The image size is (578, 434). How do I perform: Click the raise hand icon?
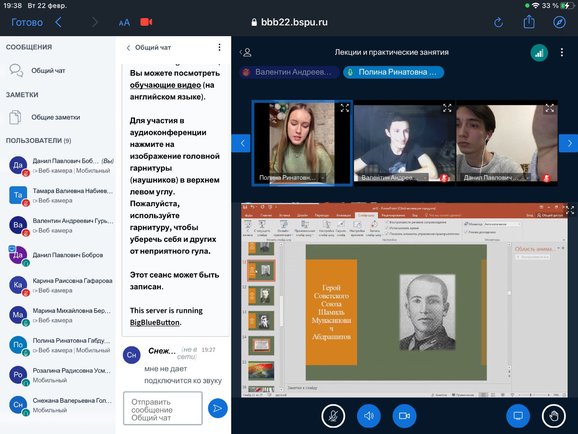pos(554,416)
